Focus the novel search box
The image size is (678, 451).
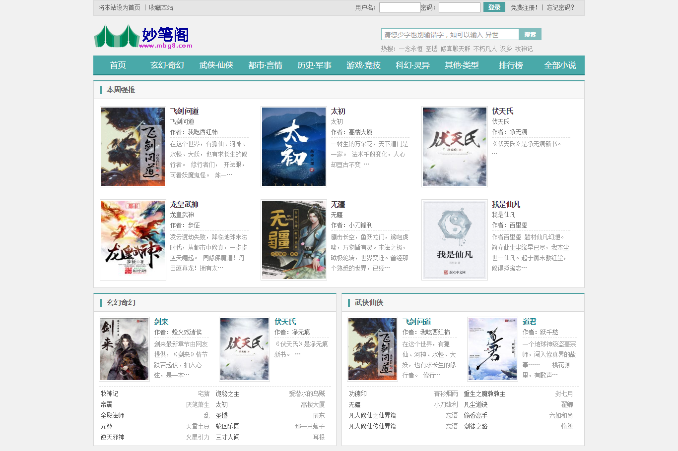450,34
